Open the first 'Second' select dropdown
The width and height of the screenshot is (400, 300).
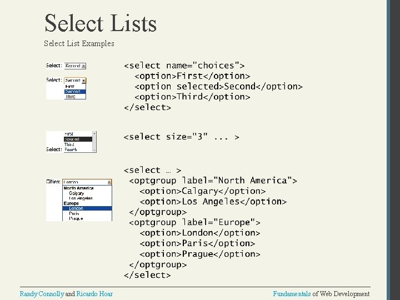(x=75, y=66)
